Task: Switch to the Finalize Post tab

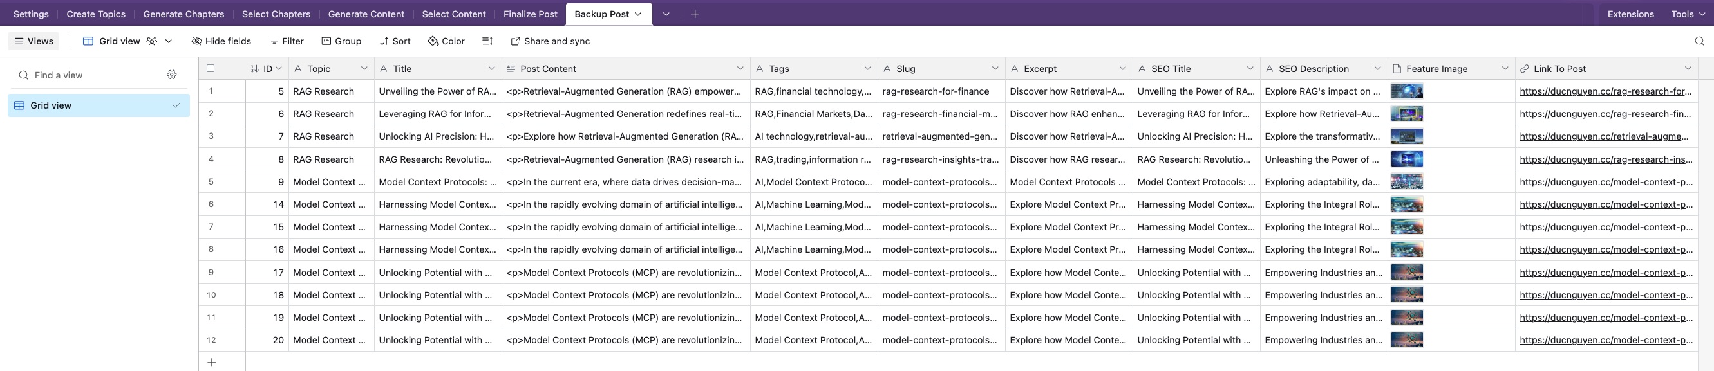Action: 530,14
